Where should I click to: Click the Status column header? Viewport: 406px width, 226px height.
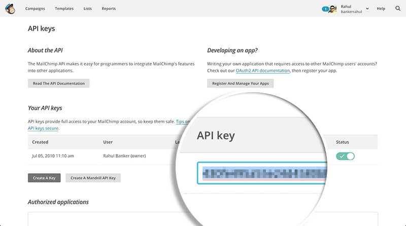coord(342,142)
